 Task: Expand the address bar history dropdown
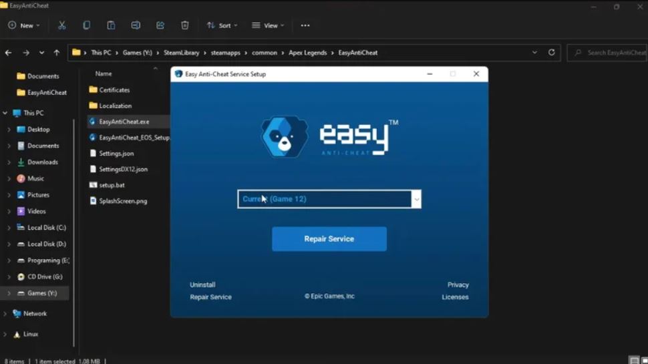pyautogui.click(x=534, y=53)
